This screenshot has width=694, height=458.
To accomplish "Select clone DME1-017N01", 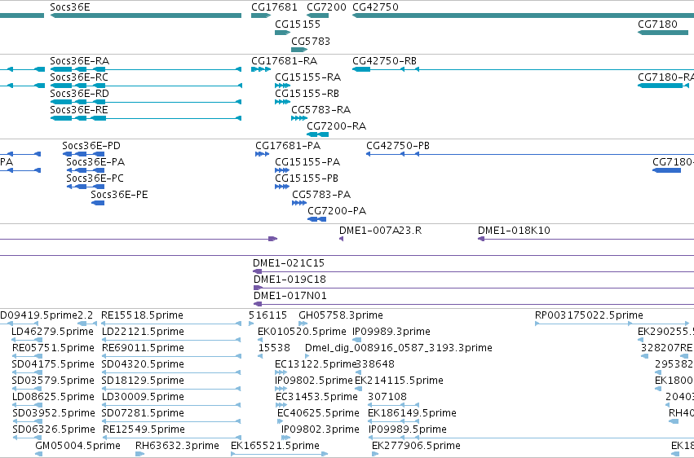I will 290,296.
